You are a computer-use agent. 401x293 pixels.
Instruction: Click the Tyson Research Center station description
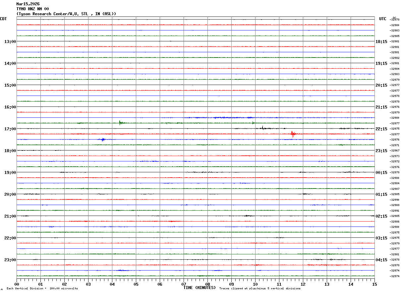coord(66,14)
